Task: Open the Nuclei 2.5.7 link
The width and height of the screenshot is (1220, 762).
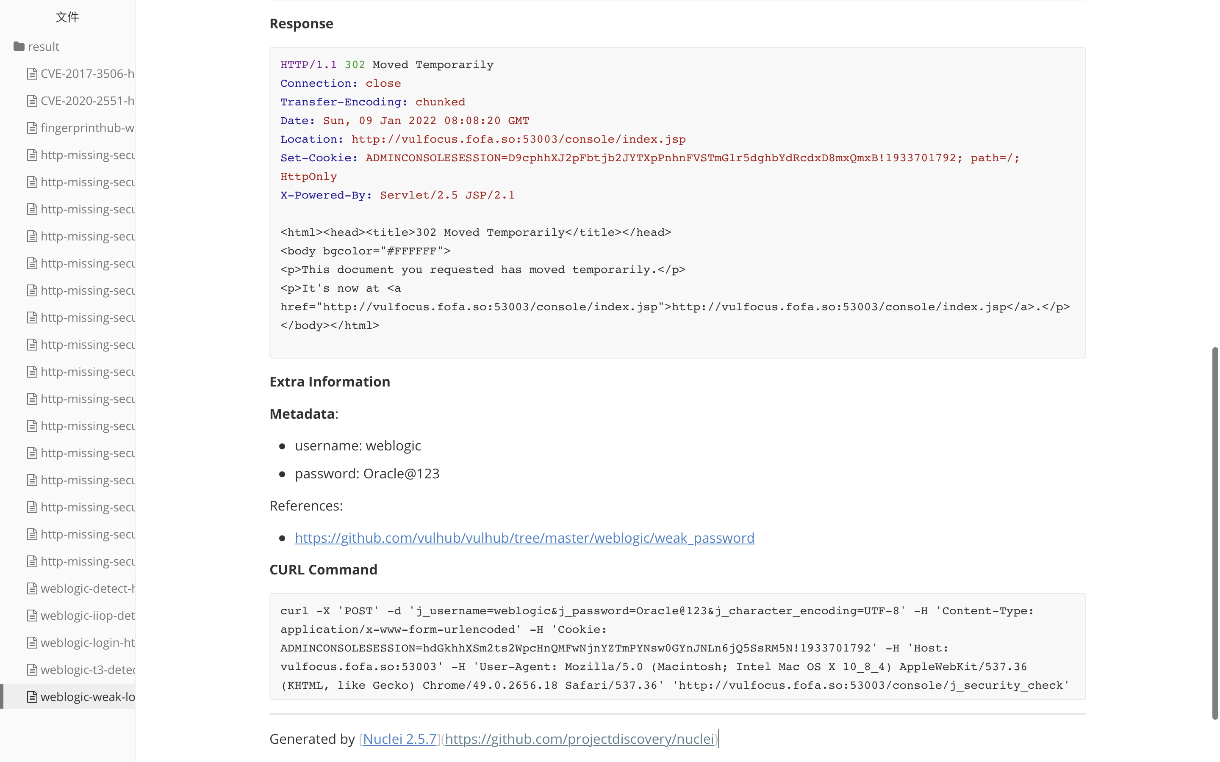Action: pos(399,739)
